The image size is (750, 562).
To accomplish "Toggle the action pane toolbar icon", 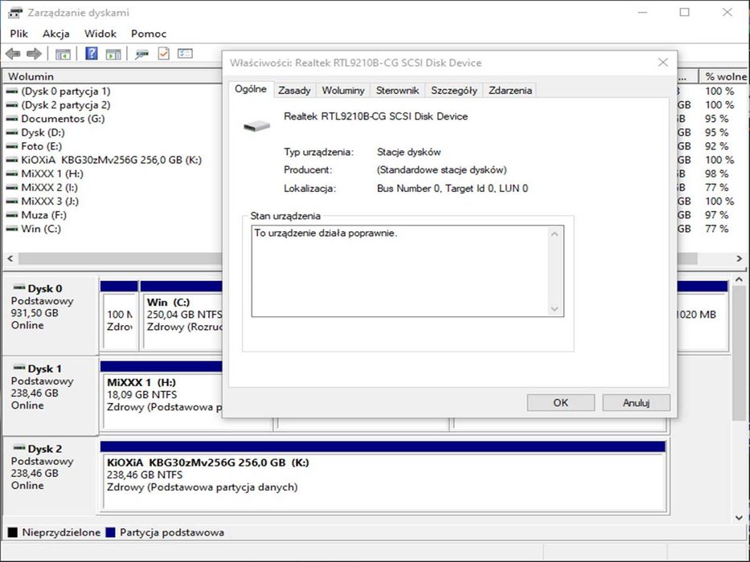I will [113, 54].
